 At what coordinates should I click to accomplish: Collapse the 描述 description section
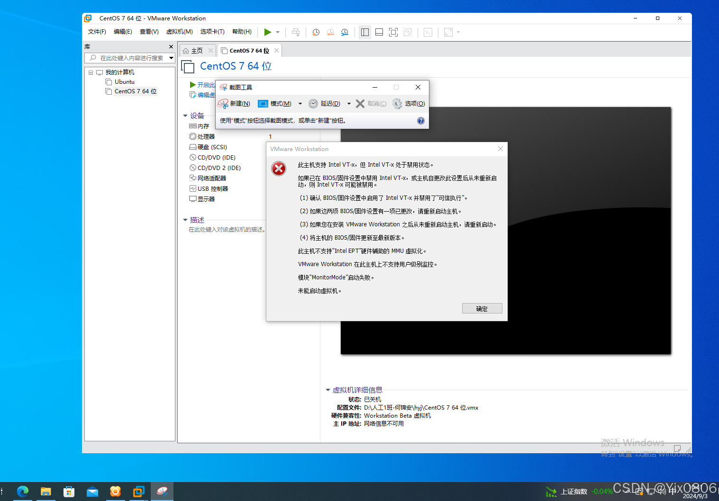tap(185, 220)
